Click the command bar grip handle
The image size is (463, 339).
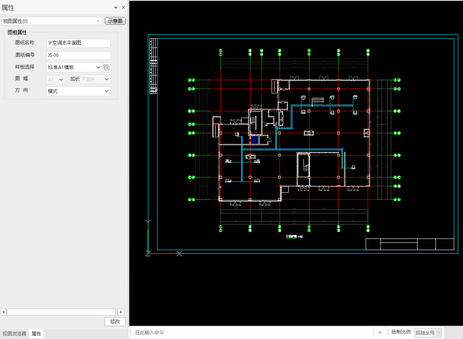click(x=131, y=332)
